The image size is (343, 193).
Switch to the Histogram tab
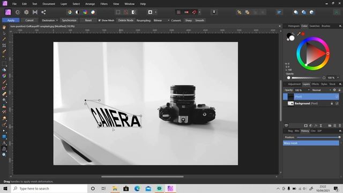(294, 26)
